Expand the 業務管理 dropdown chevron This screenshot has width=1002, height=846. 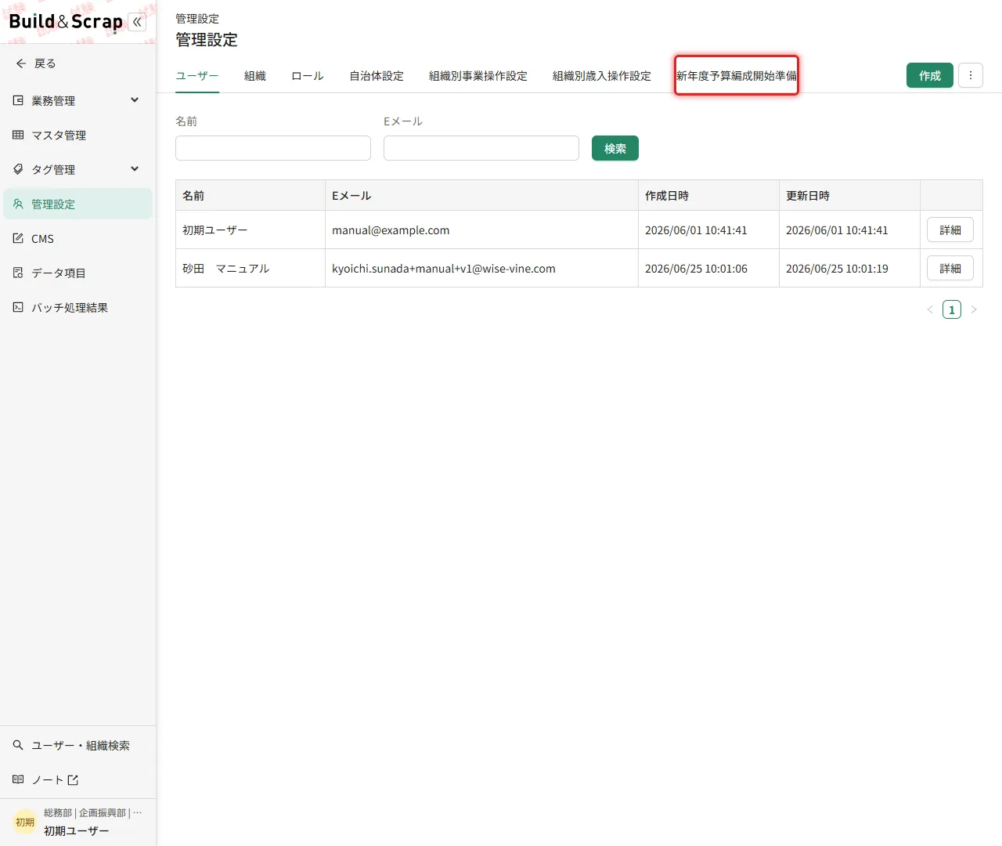pyautogui.click(x=135, y=100)
